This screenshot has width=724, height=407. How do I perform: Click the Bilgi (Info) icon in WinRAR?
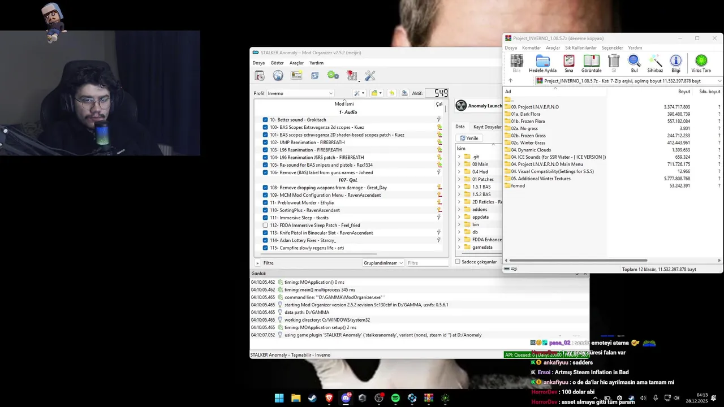coord(676,63)
